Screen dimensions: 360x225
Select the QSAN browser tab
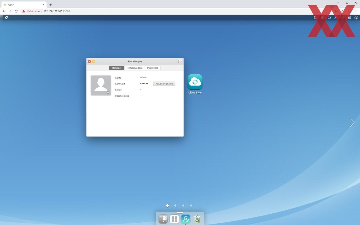tap(24, 4)
